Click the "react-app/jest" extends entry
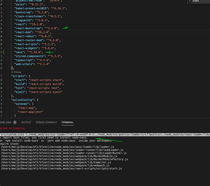 tap(30, 112)
